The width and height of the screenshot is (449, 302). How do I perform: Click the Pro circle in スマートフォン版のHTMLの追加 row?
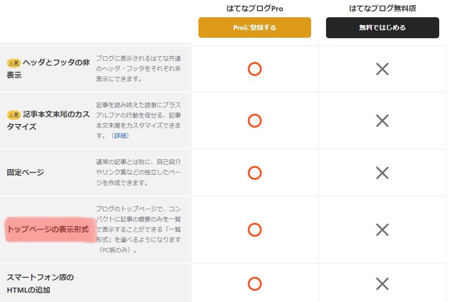click(255, 284)
